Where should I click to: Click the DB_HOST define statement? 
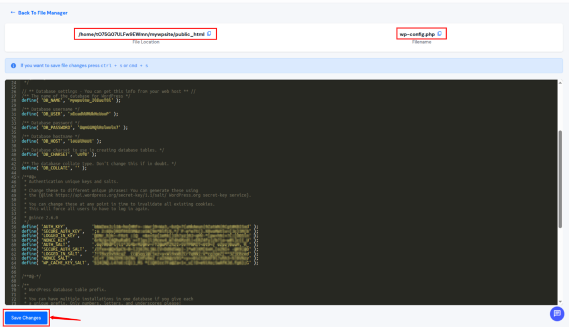coord(61,140)
